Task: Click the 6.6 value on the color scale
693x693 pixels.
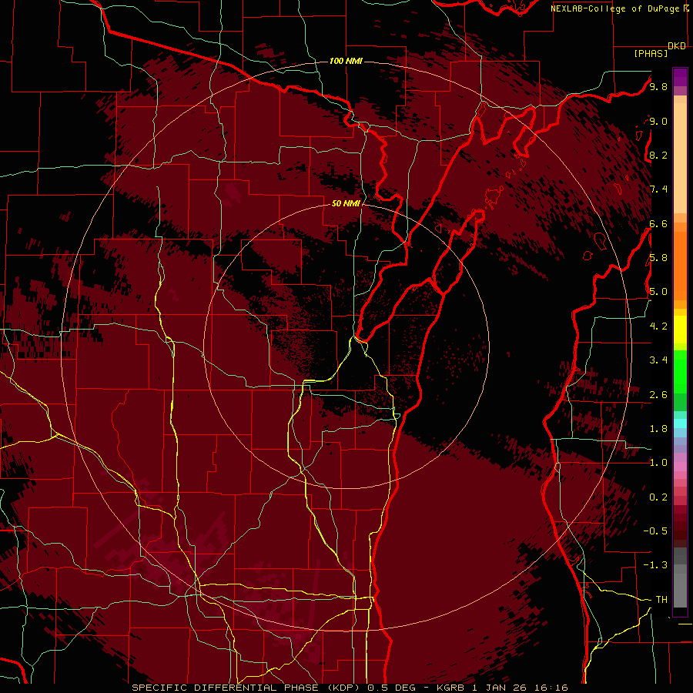Action: click(x=659, y=223)
